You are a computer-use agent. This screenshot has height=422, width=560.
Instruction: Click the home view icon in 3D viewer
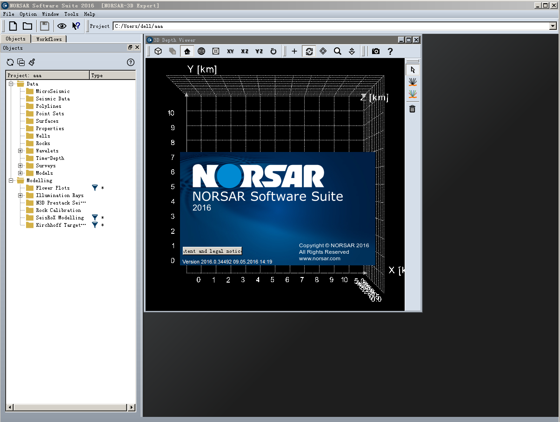click(x=187, y=51)
